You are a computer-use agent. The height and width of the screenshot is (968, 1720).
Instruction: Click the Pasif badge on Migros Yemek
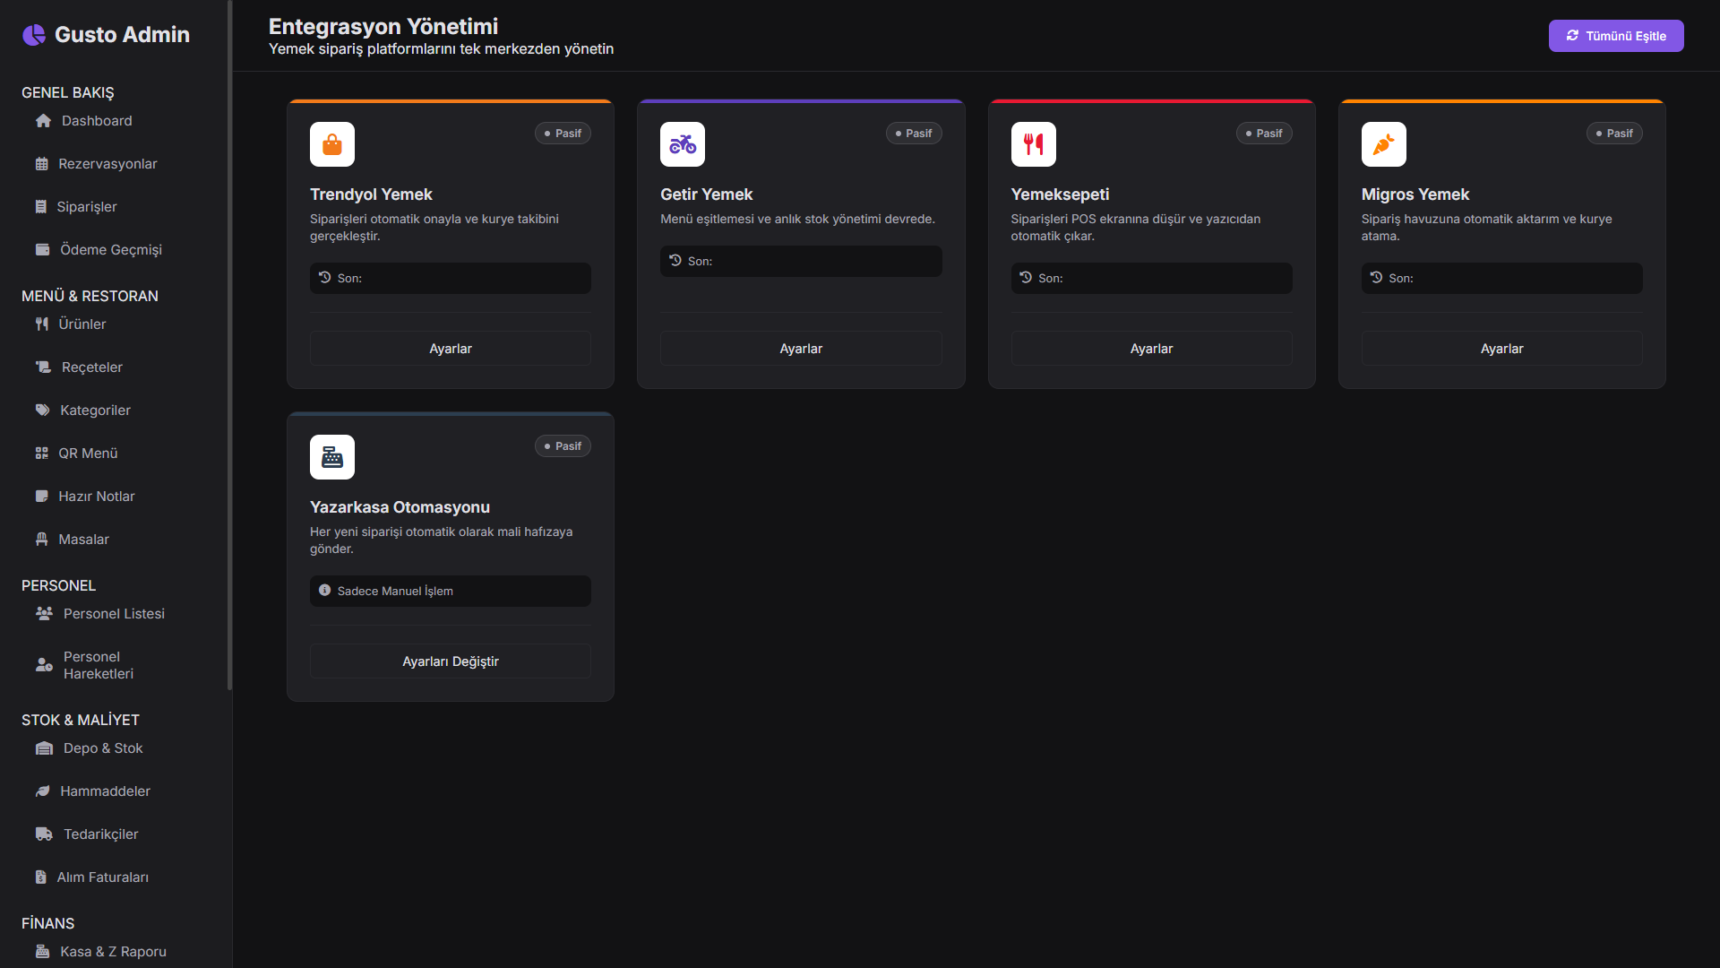tap(1614, 134)
